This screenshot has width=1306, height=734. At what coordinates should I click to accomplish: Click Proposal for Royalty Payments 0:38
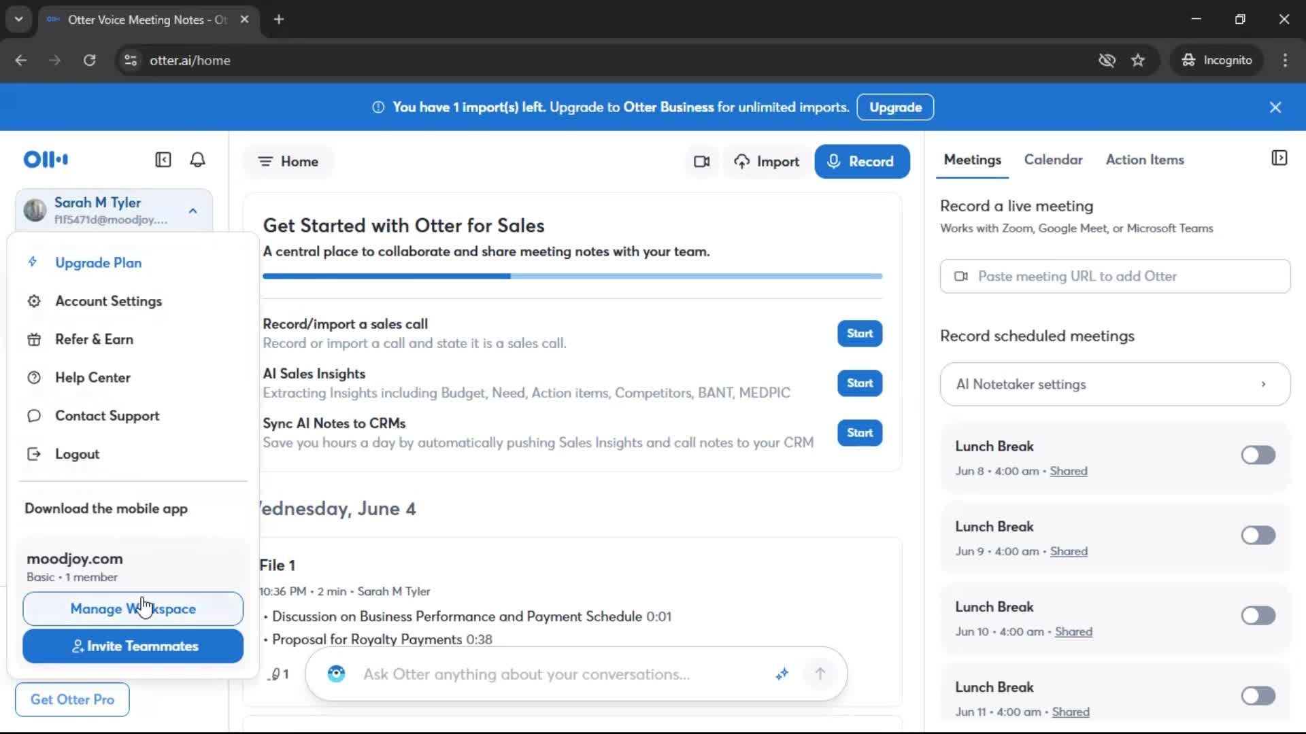click(382, 640)
